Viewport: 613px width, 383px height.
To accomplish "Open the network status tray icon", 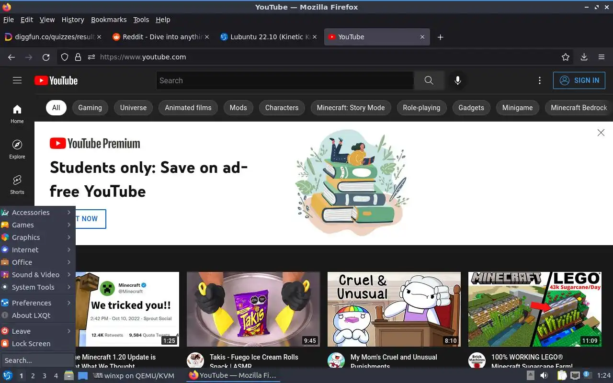I will (575, 376).
